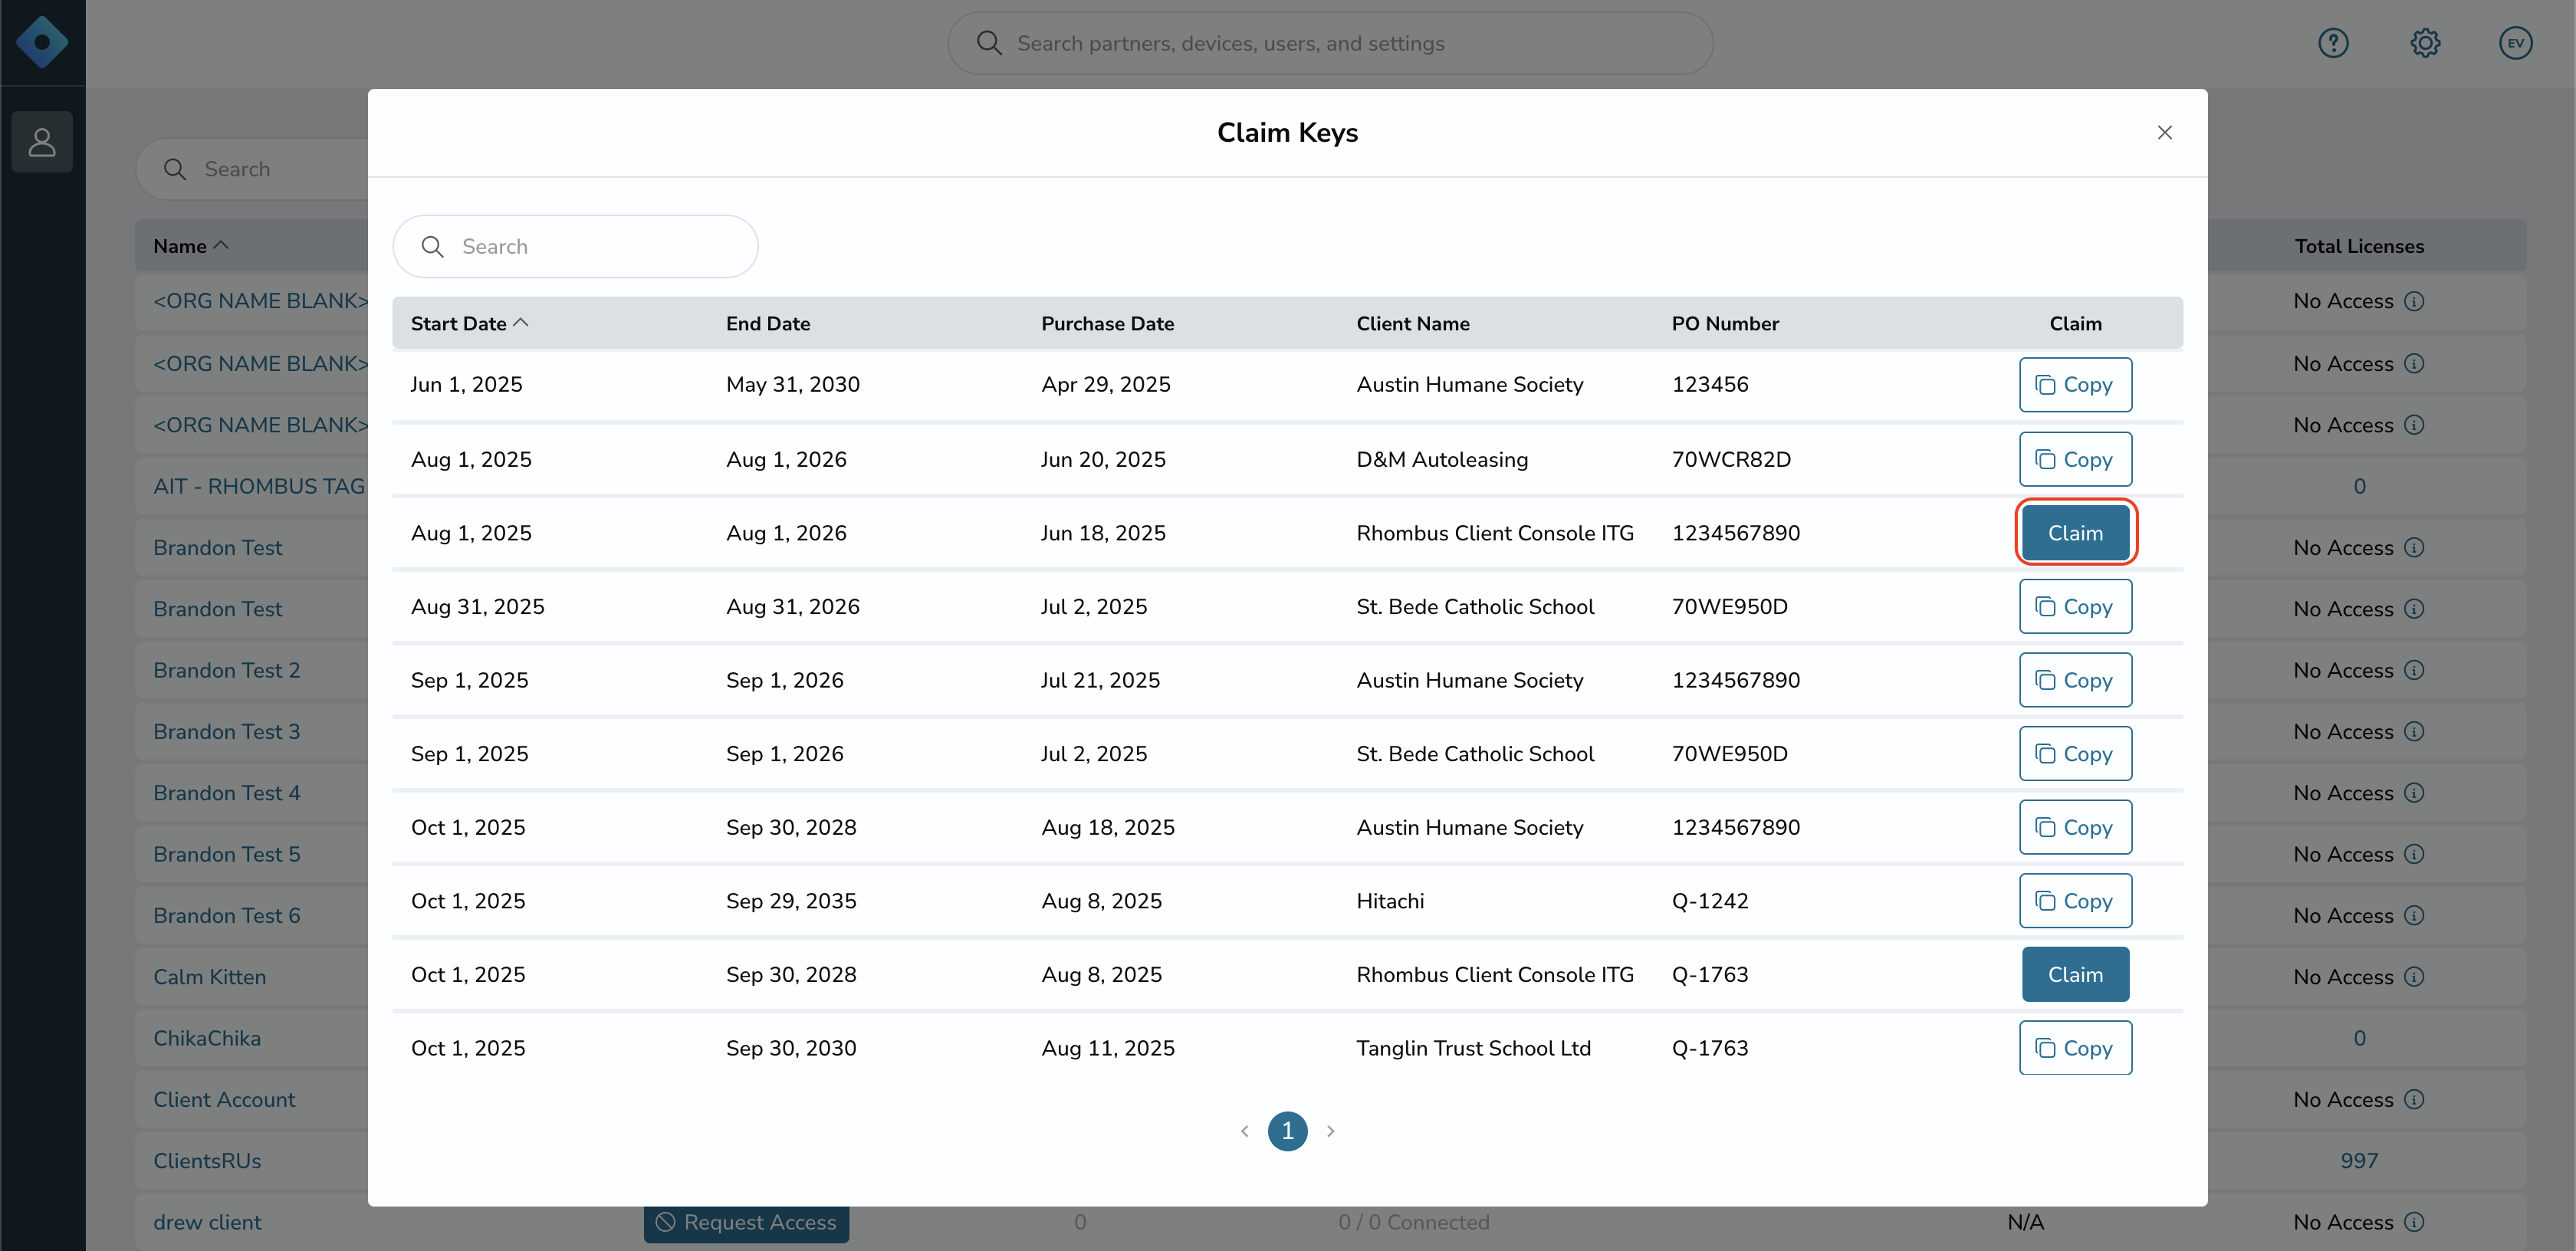Screen dimensions: 2576x1251
Task: Click 997 total licenses value
Action: coord(2359,1161)
